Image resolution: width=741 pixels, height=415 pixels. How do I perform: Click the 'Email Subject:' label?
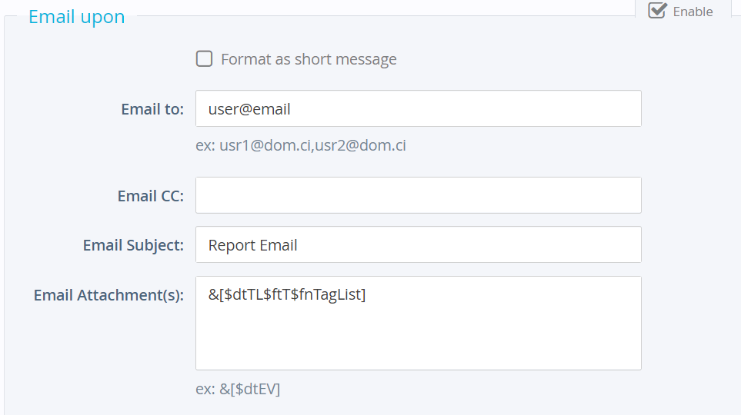pyautogui.click(x=133, y=245)
